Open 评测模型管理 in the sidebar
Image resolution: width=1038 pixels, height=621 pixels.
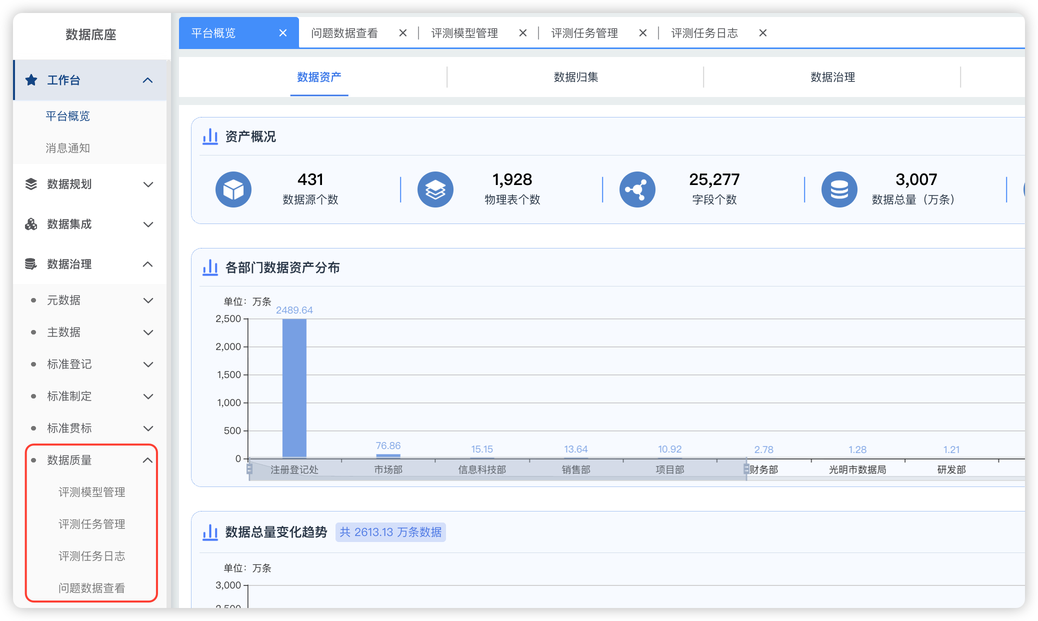pos(91,492)
